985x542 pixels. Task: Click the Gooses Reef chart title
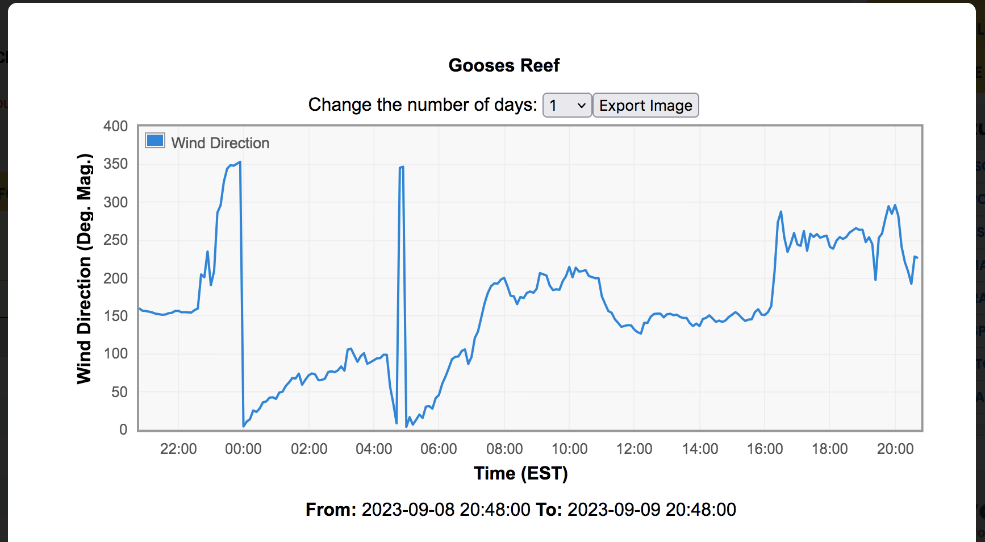[x=504, y=65]
